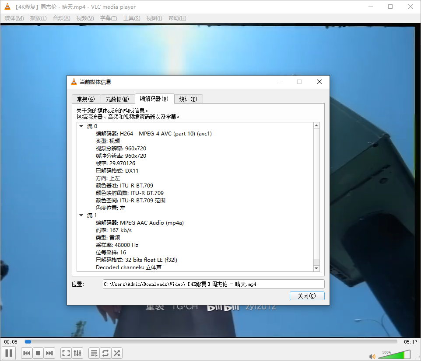Open the 帮助(H) menu
Image resolution: width=421 pixels, height=361 pixels.
pyautogui.click(x=177, y=18)
